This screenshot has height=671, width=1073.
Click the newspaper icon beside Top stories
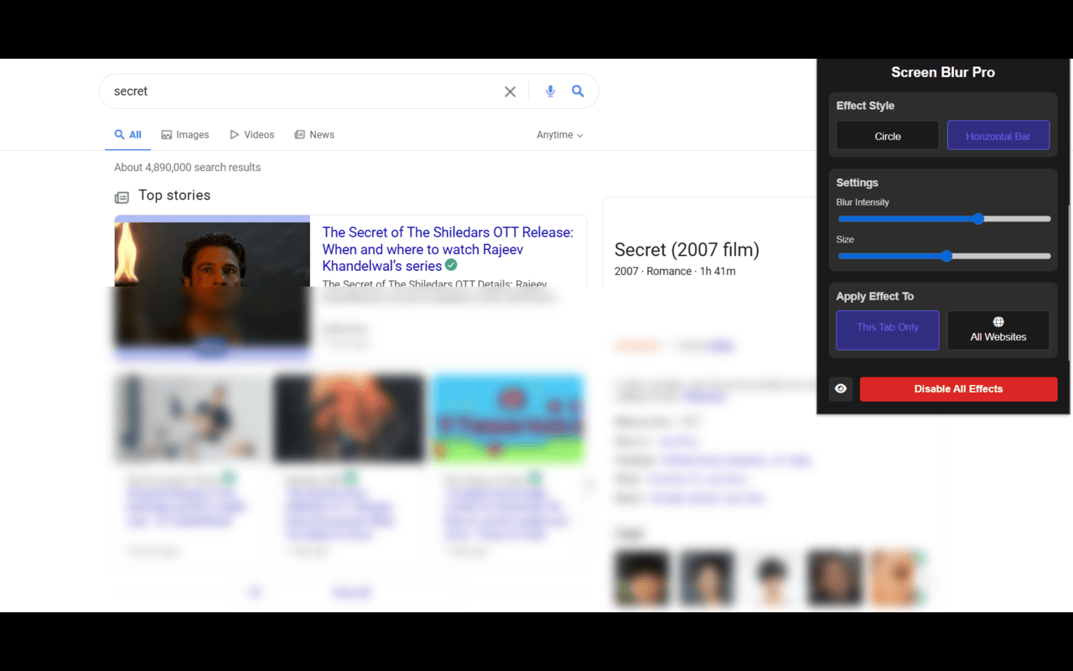pyautogui.click(x=122, y=197)
